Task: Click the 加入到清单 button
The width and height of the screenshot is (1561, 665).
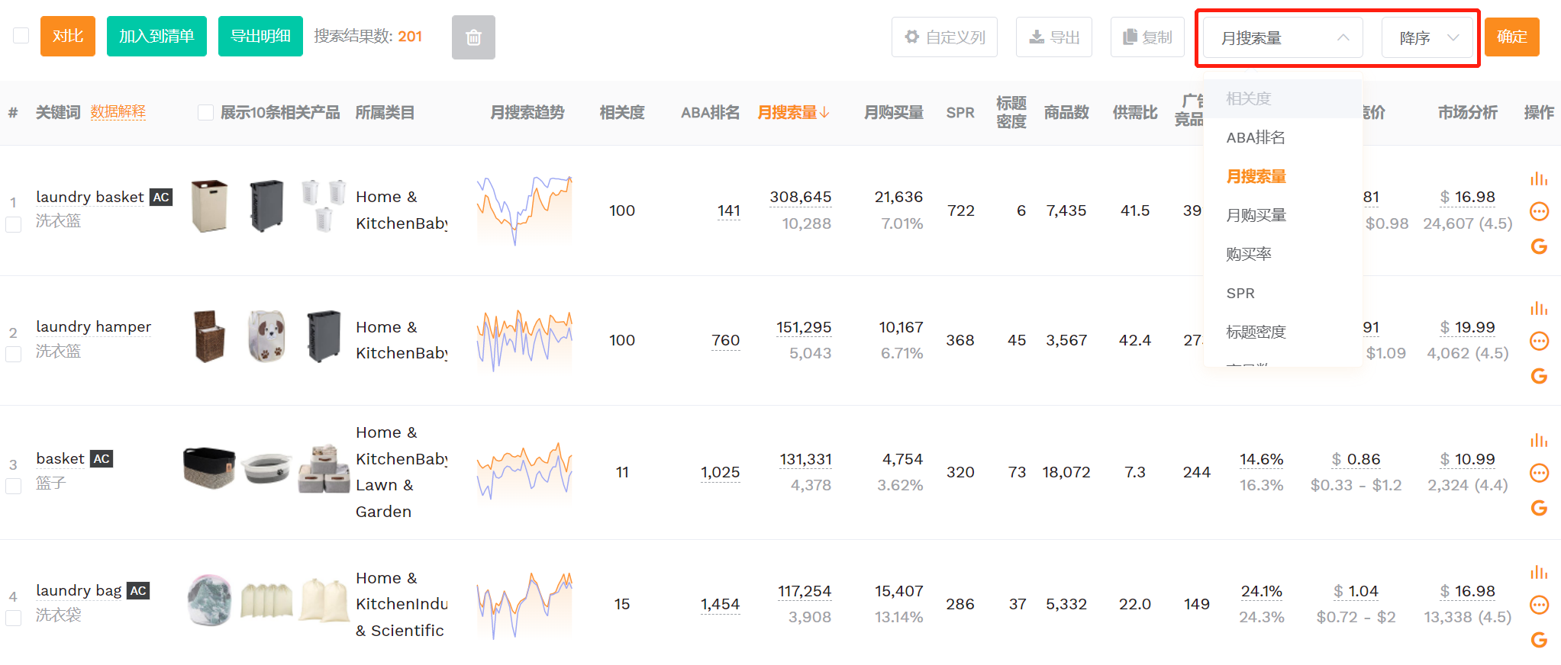Action: tap(156, 36)
